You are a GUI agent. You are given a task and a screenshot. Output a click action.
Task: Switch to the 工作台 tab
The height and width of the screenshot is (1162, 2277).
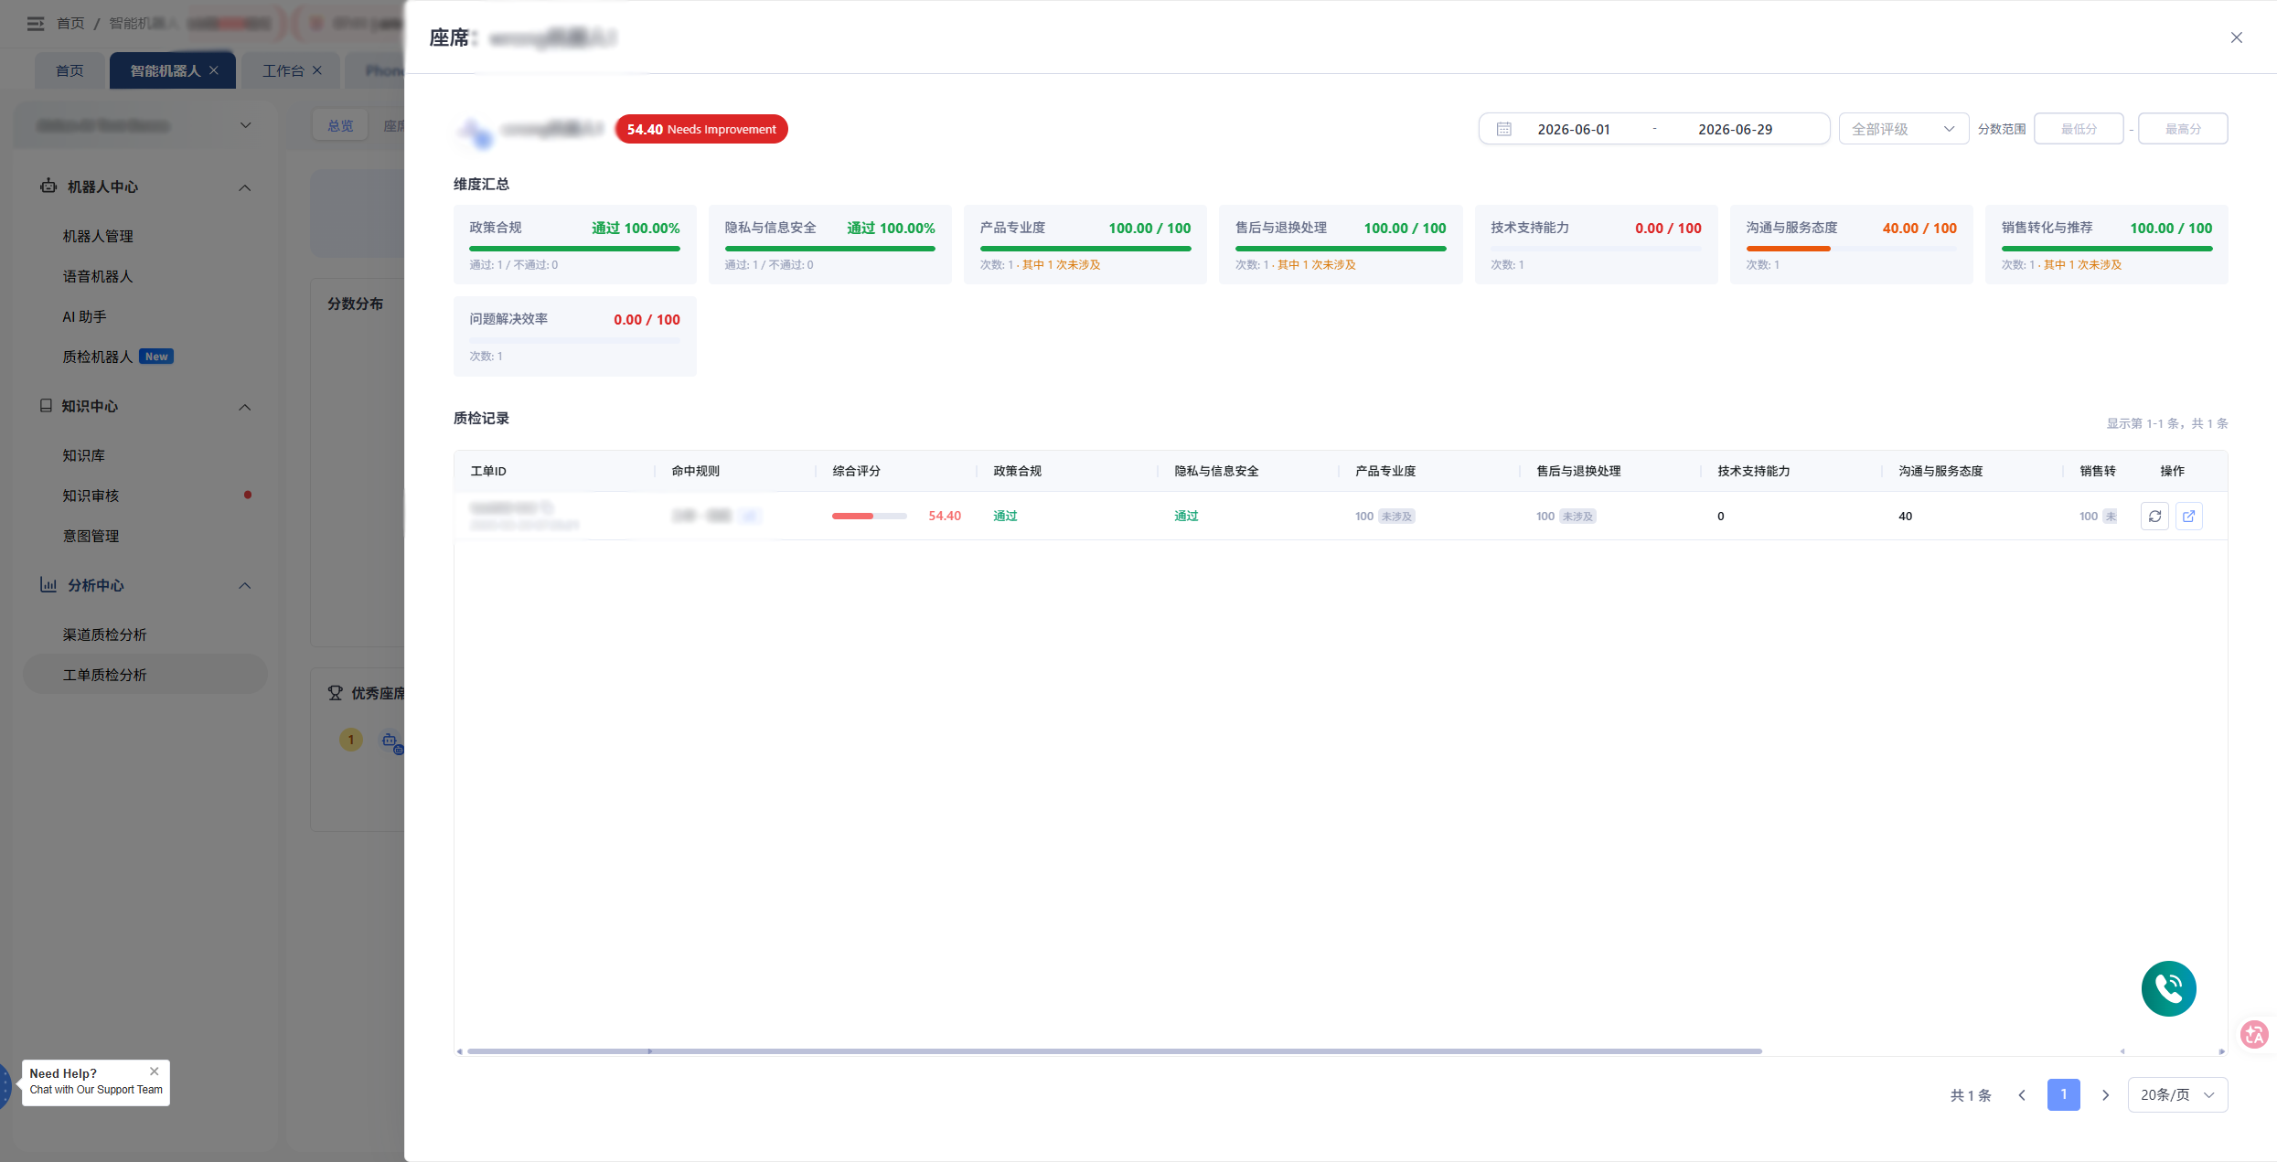click(x=283, y=70)
